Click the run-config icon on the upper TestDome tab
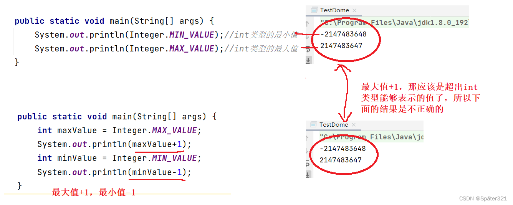 (314, 10)
